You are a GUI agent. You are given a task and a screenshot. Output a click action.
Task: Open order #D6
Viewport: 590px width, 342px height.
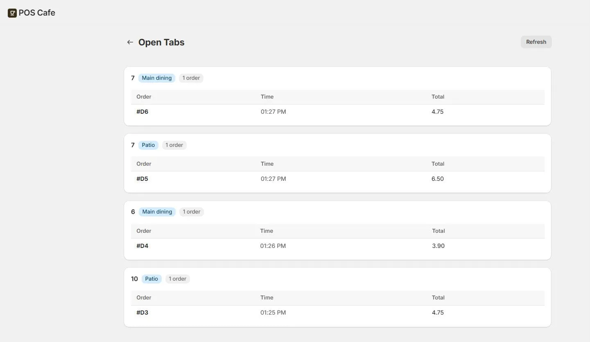tap(142, 112)
